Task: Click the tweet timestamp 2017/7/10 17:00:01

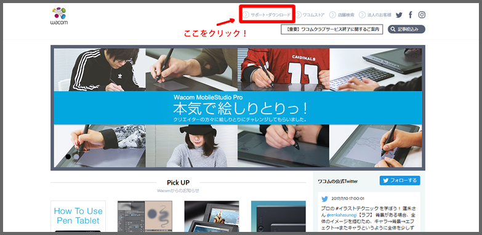Action: [x=348, y=199]
